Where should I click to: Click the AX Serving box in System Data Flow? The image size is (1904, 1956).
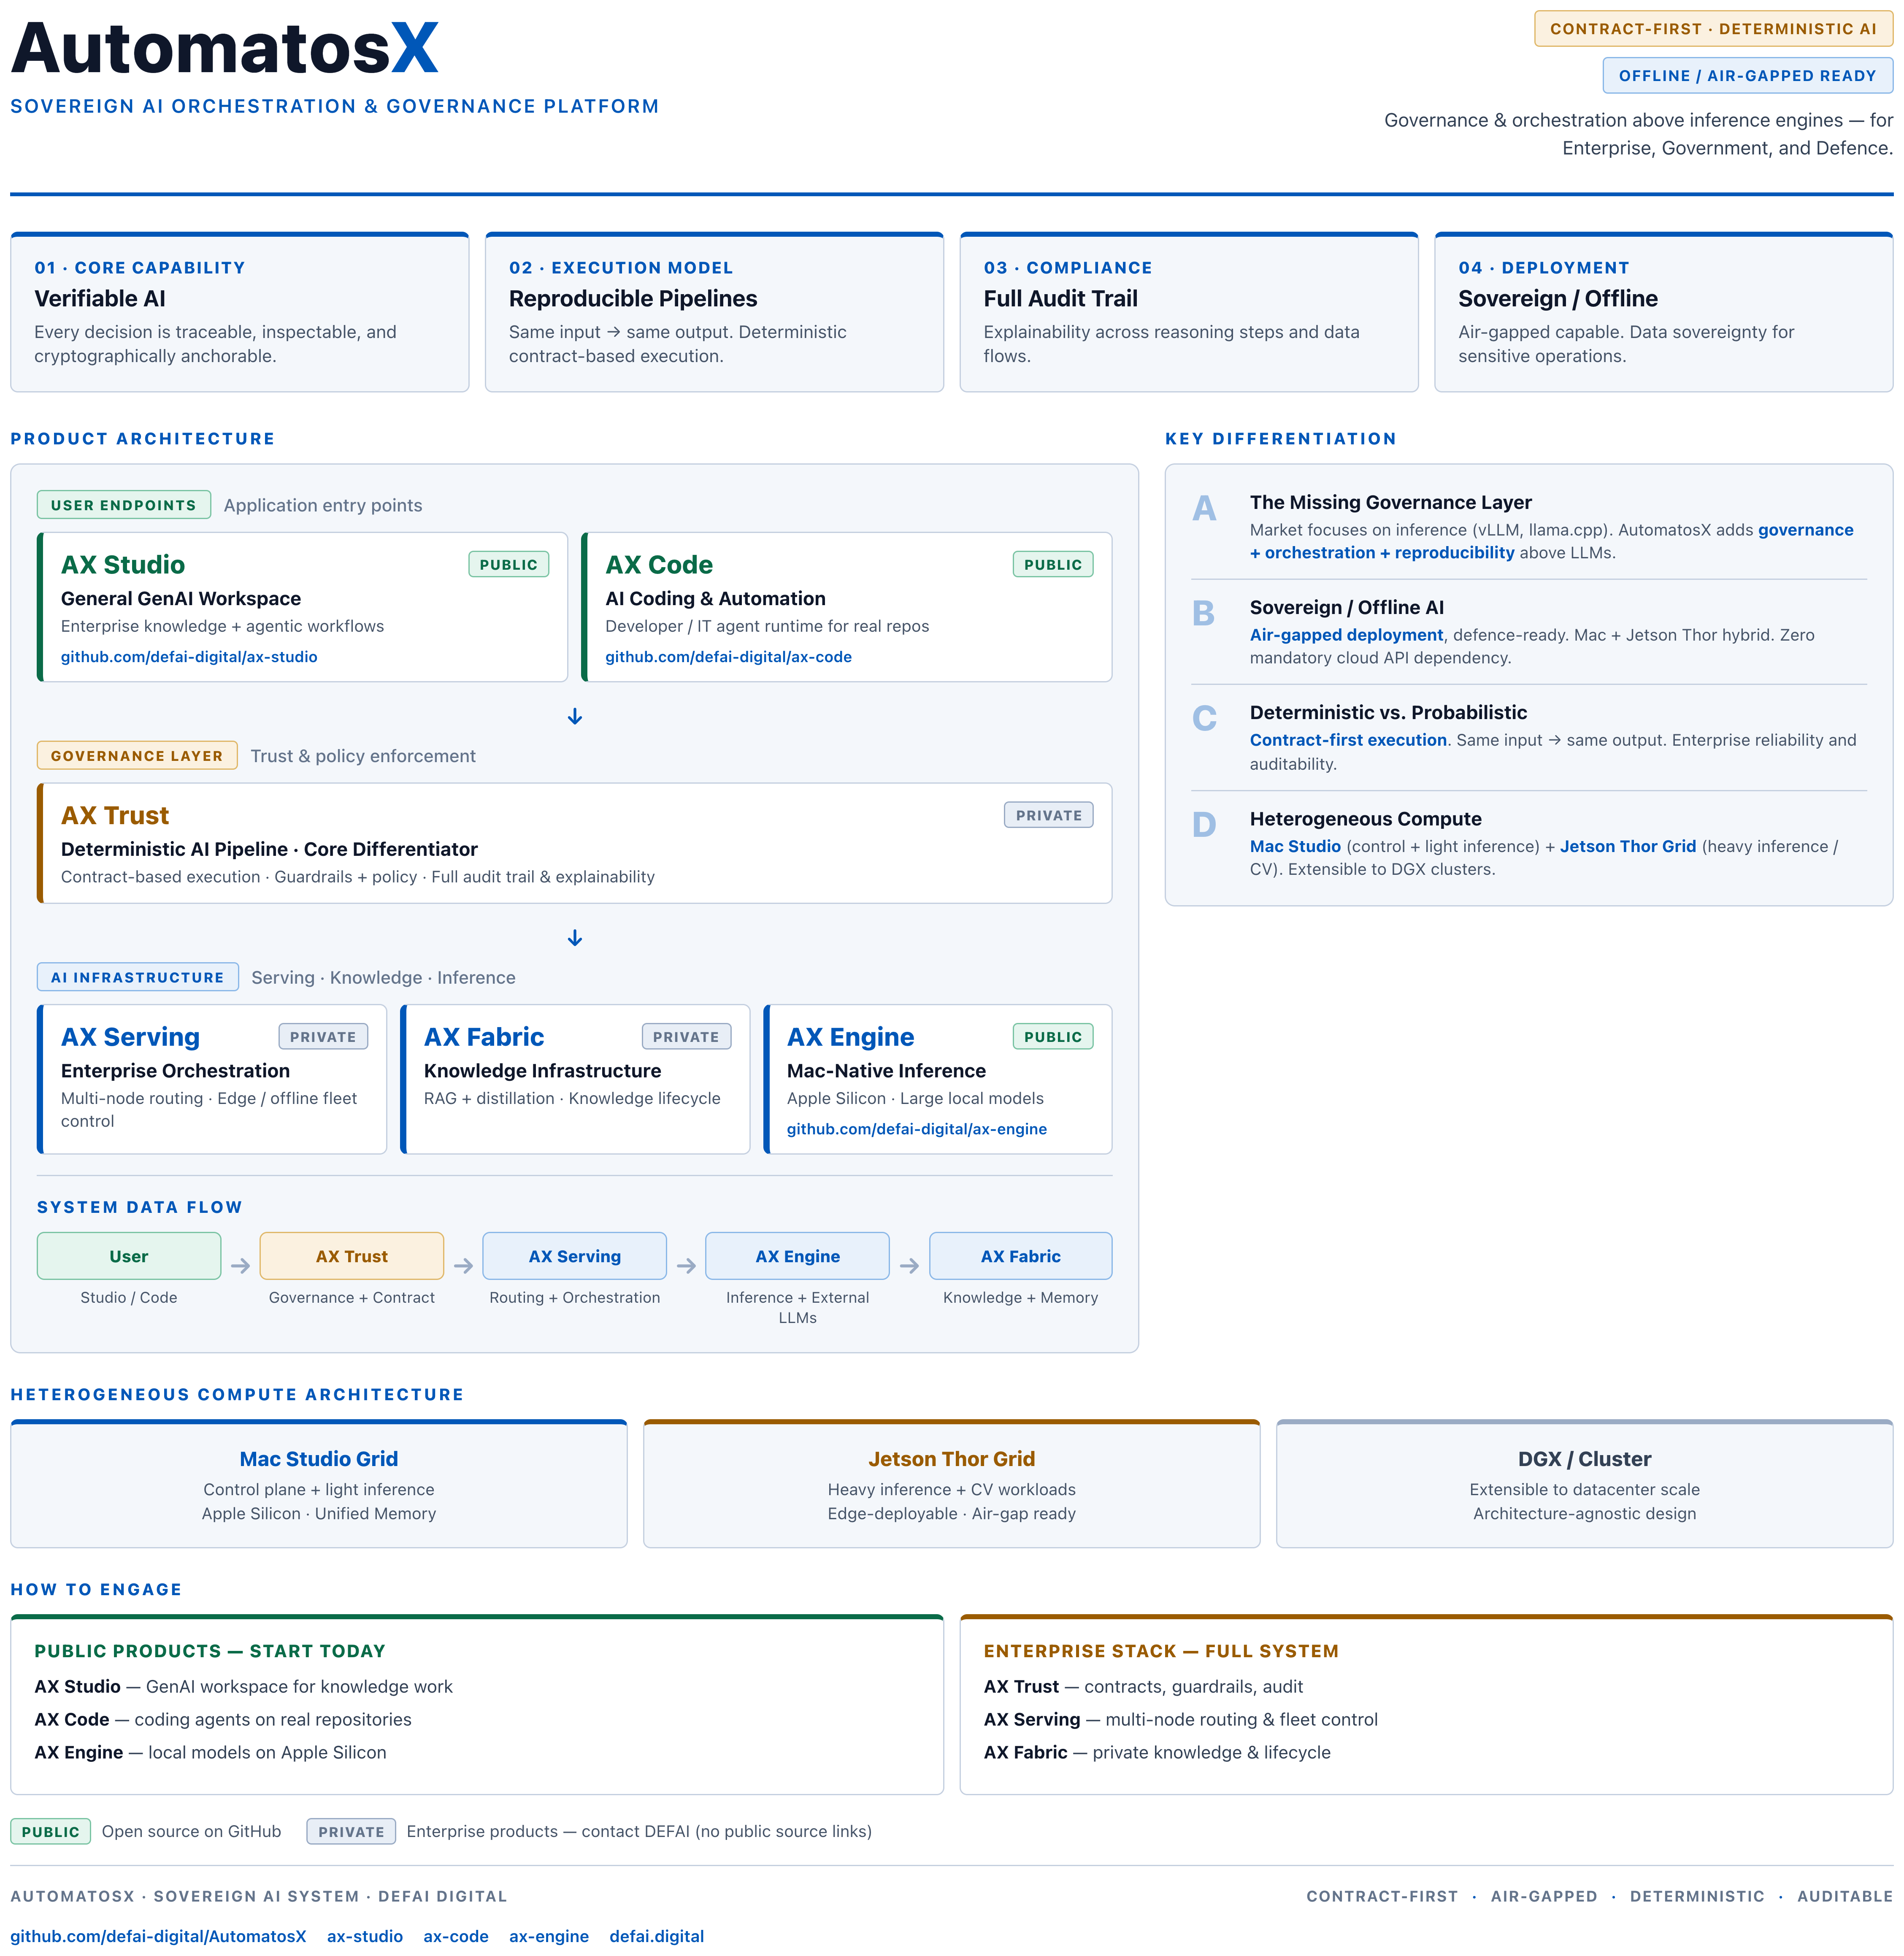point(575,1256)
